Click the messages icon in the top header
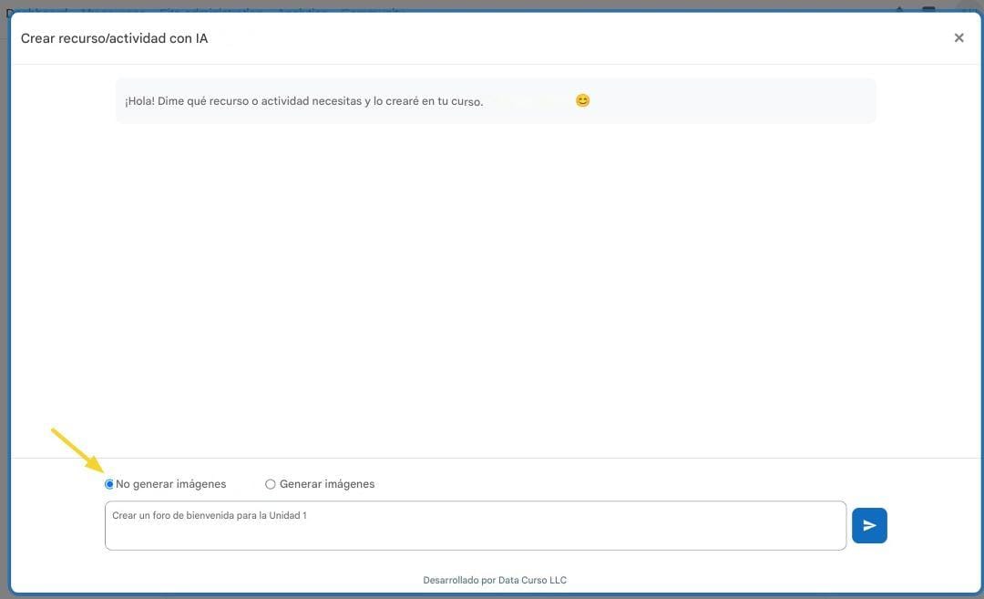 (x=928, y=10)
